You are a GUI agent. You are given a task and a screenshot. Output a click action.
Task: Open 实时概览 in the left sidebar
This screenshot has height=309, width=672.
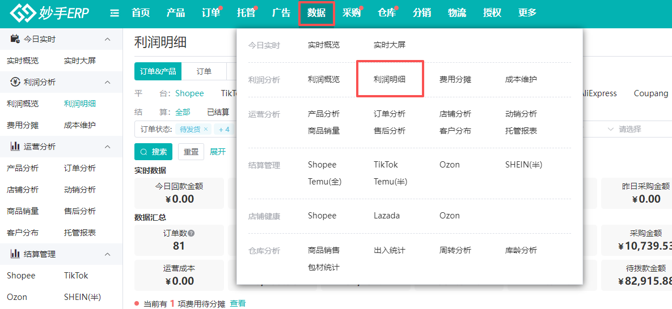[x=23, y=61]
